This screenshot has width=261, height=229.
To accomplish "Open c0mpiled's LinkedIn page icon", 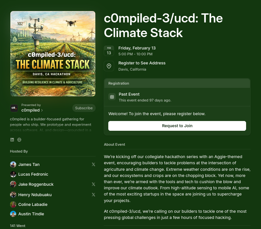I will [12, 140].
